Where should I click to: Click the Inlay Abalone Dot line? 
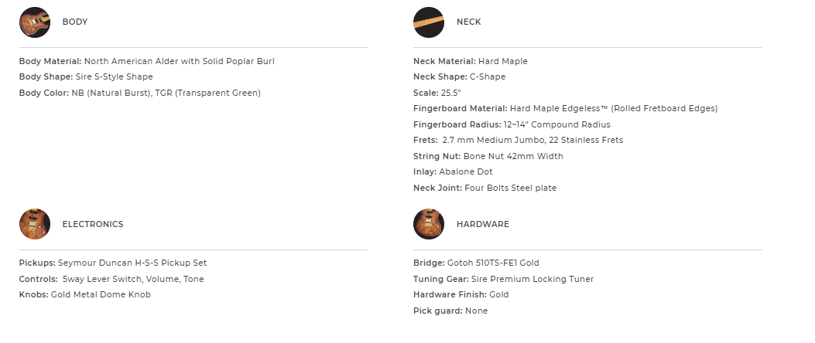453,171
